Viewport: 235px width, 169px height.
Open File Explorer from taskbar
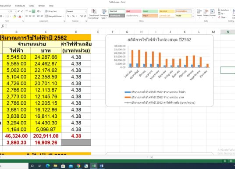[x=55, y=165]
